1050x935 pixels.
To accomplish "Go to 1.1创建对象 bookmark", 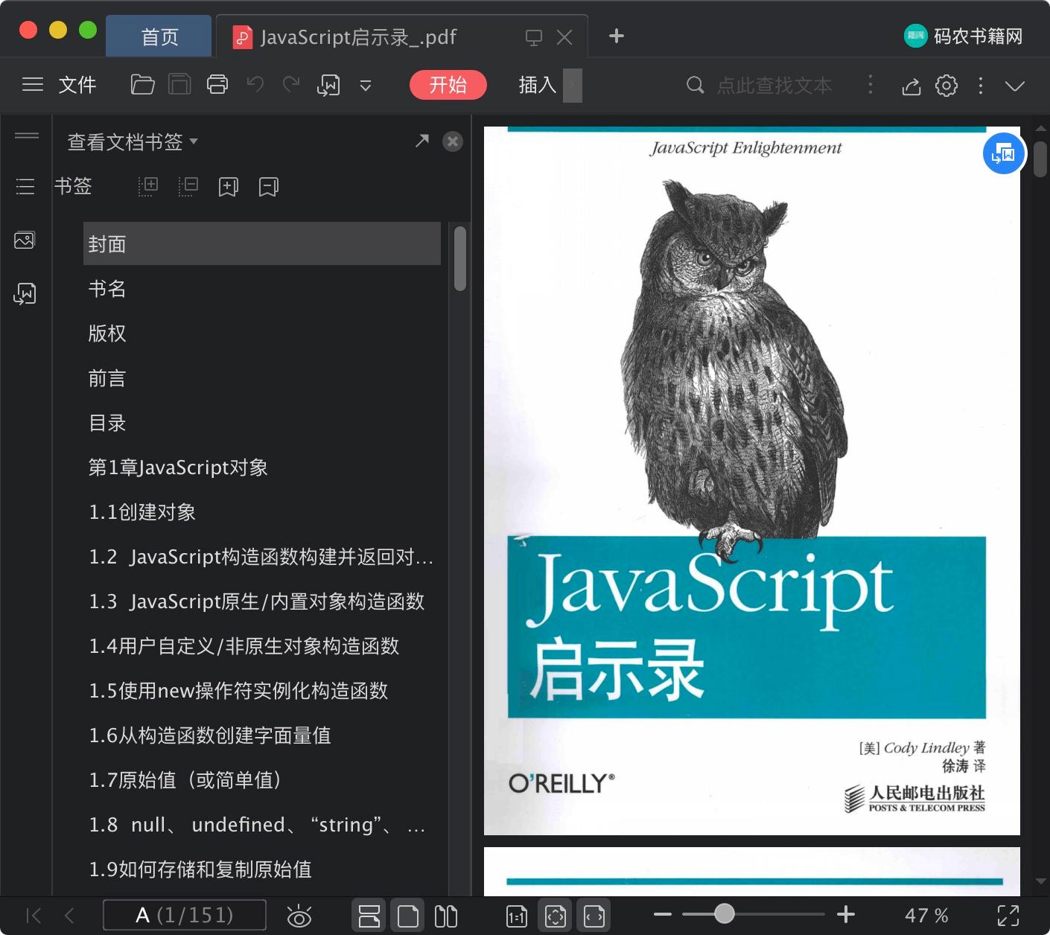I will [142, 512].
